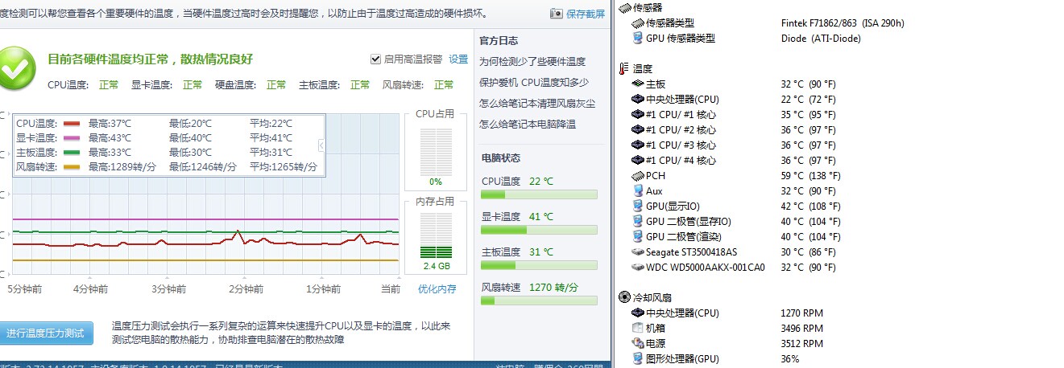Click the headline 目前各硬件温度均正常，散热情况良好
This screenshot has height=368, width=1064.
coord(151,59)
